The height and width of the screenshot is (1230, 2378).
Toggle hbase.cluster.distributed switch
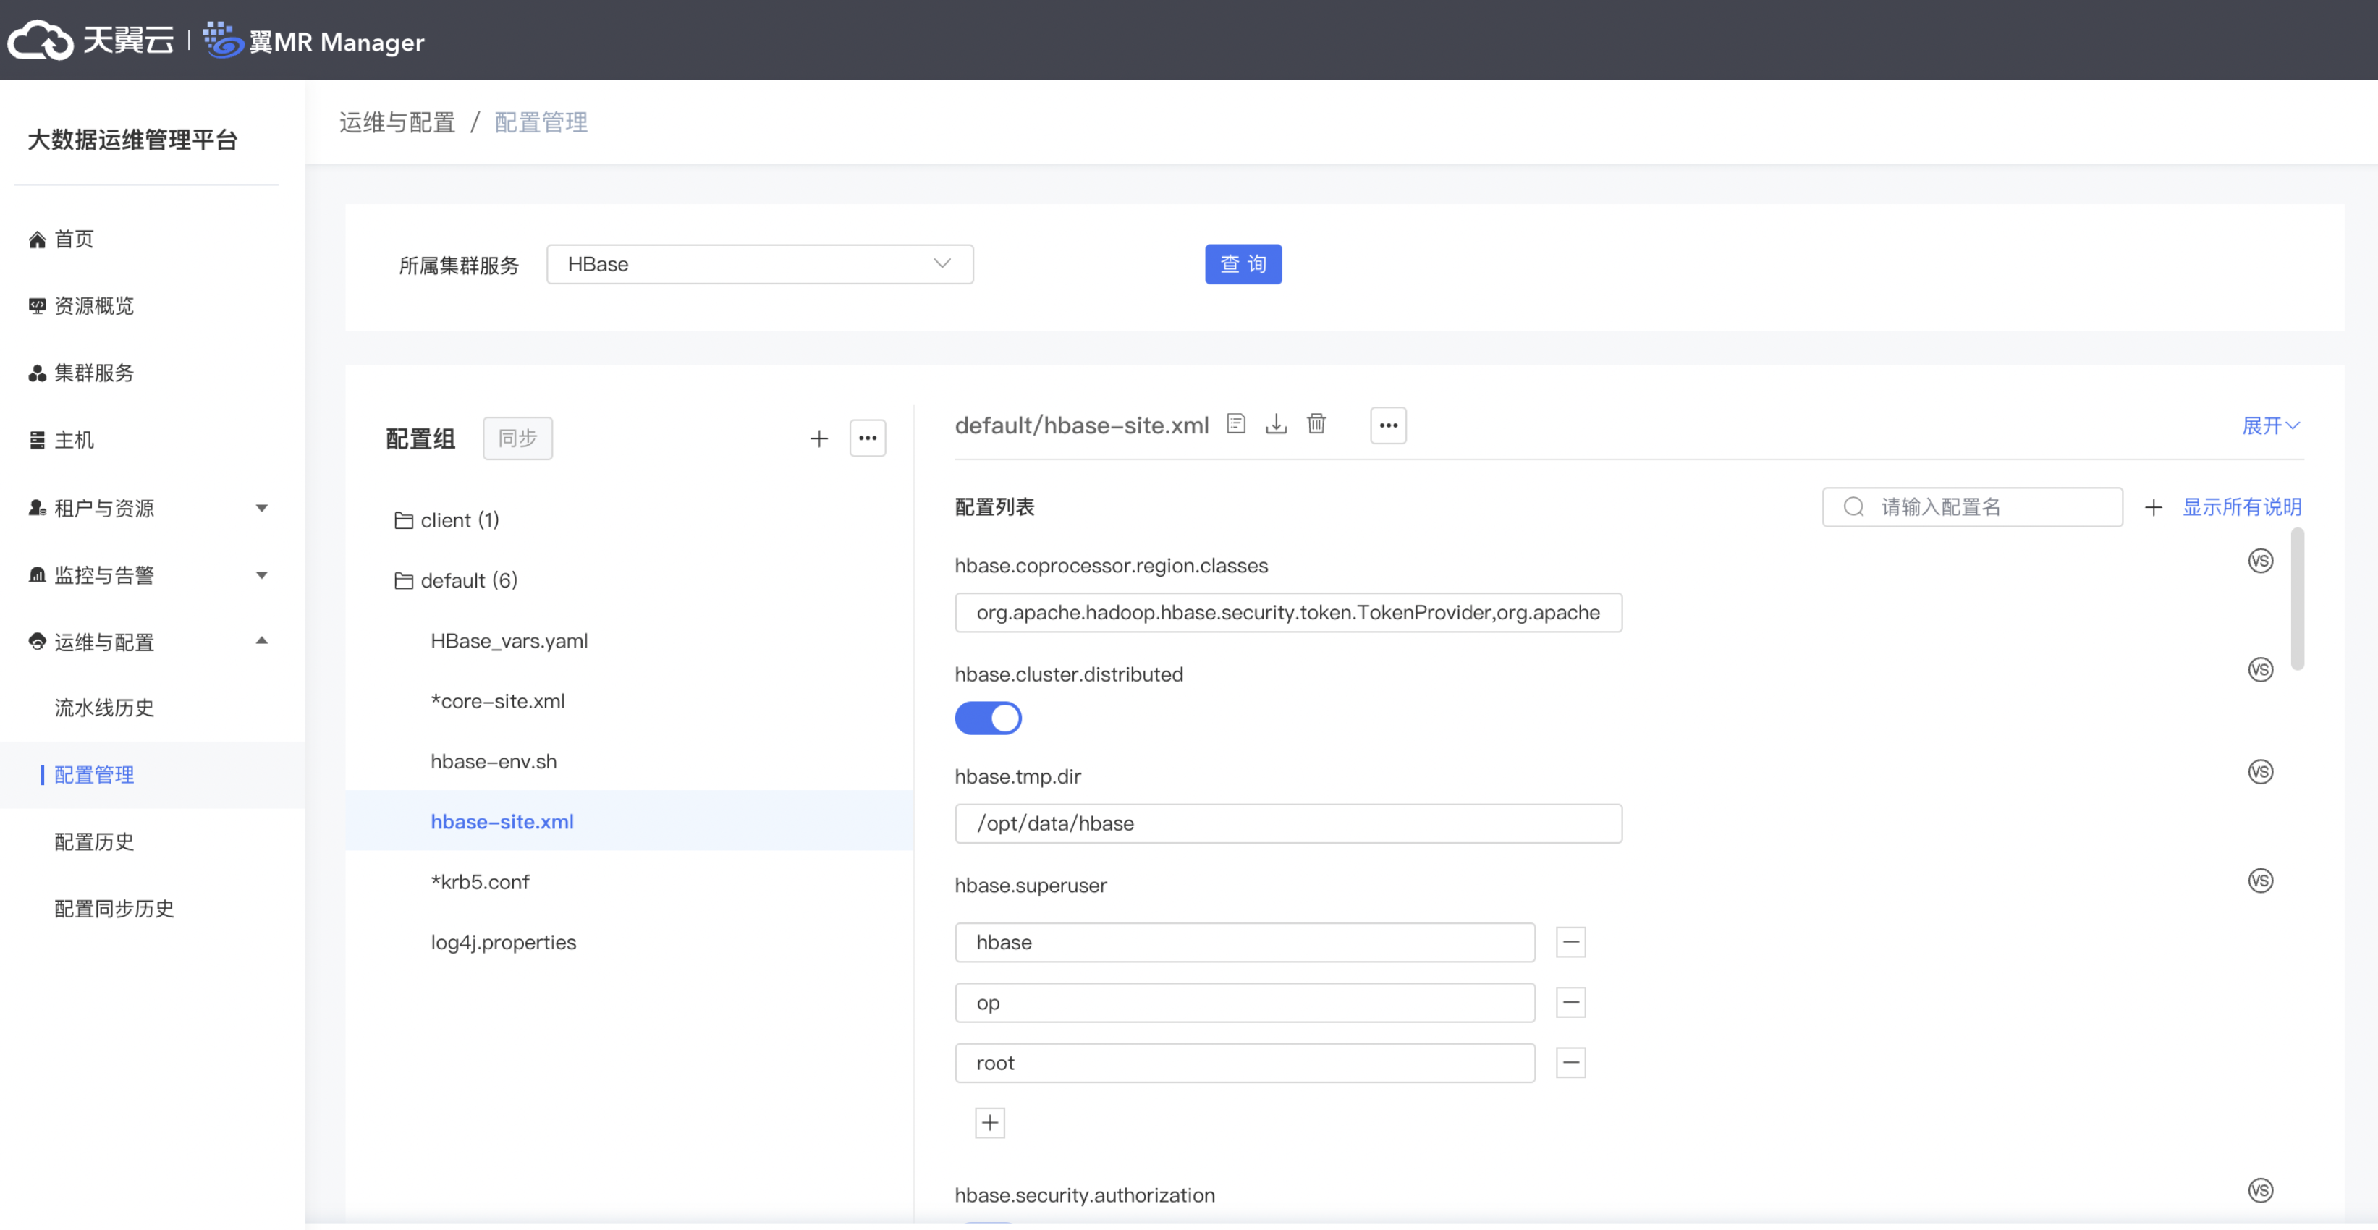(988, 718)
